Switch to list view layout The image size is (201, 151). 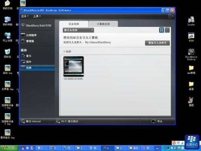[x=167, y=30]
